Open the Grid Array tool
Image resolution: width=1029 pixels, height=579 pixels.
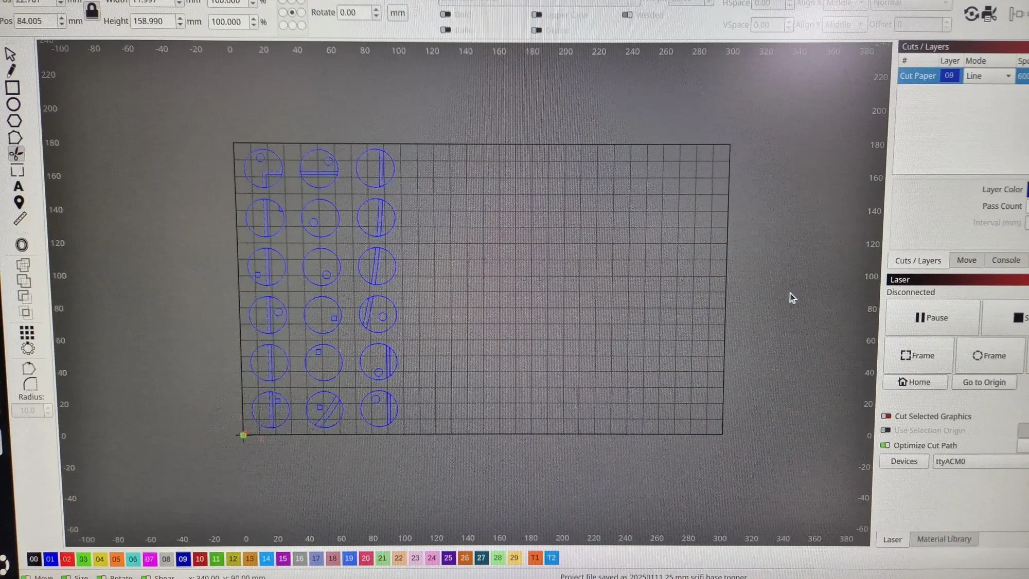27,332
